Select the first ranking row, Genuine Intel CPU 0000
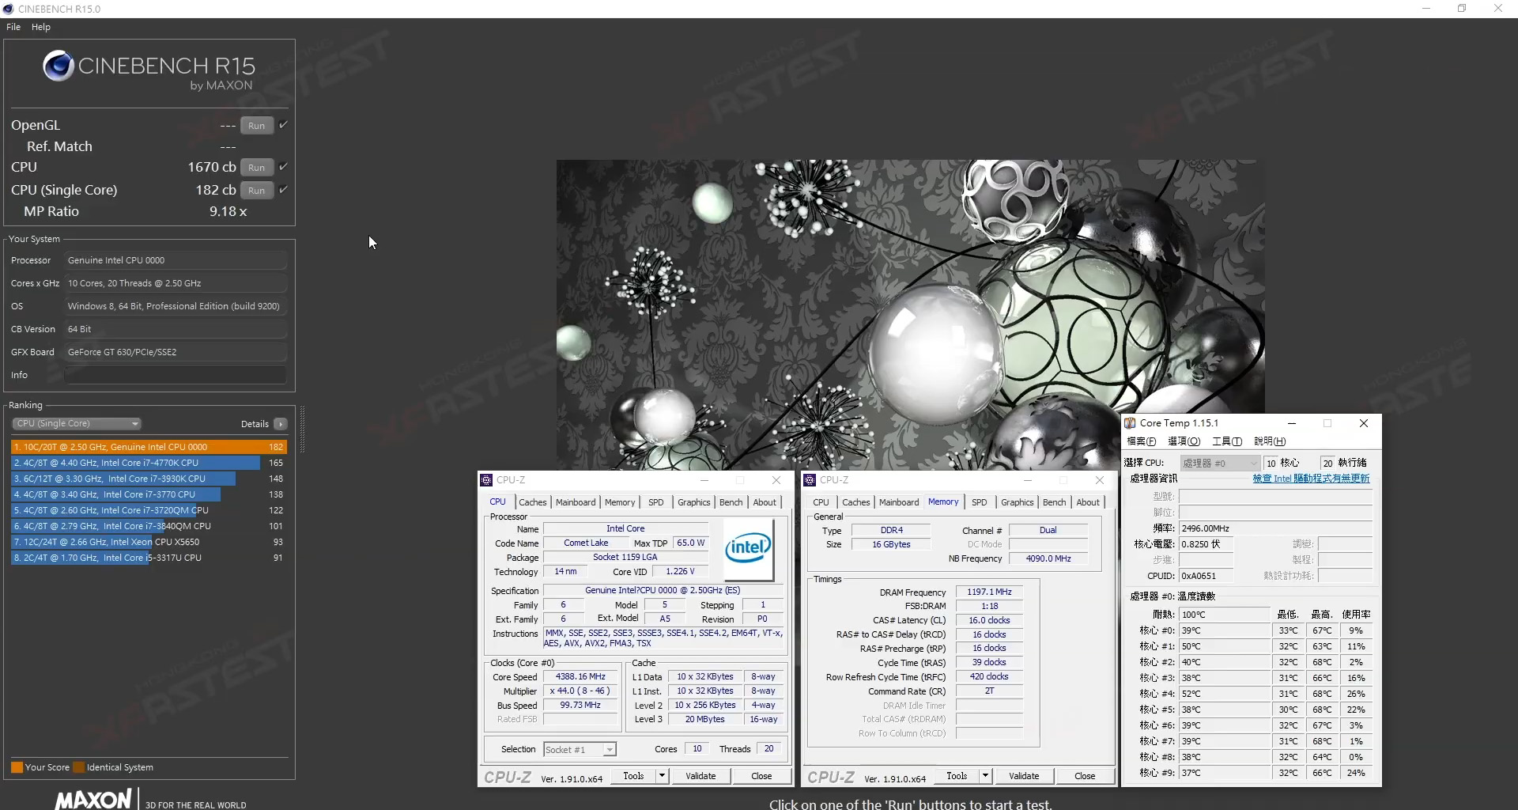This screenshot has width=1518, height=810. tap(149, 447)
